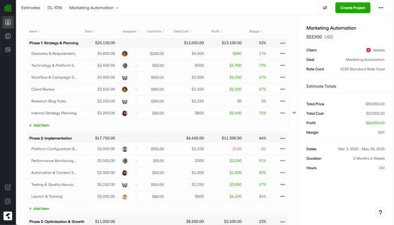Open the help question mark button
This screenshot has height=225, width=394.
click(380, 213)
